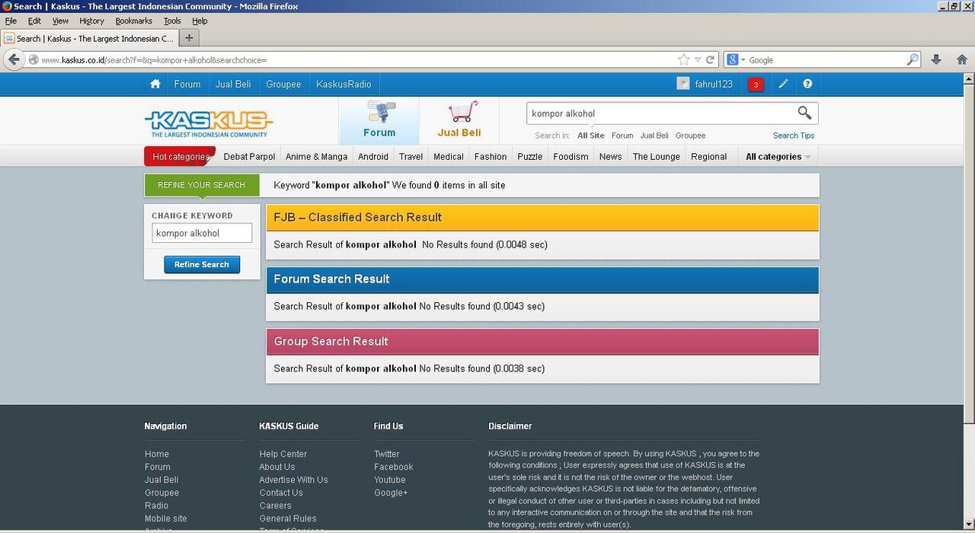Open the Debat Parpol category

249,157
